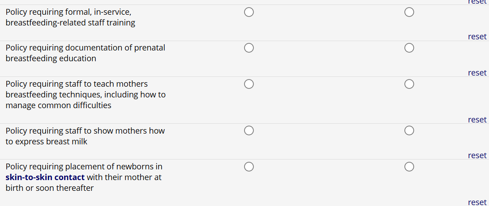The image size is (489, 206).
Task: Reset the express breast milk policy answer
Action: (x=477, y=155)
